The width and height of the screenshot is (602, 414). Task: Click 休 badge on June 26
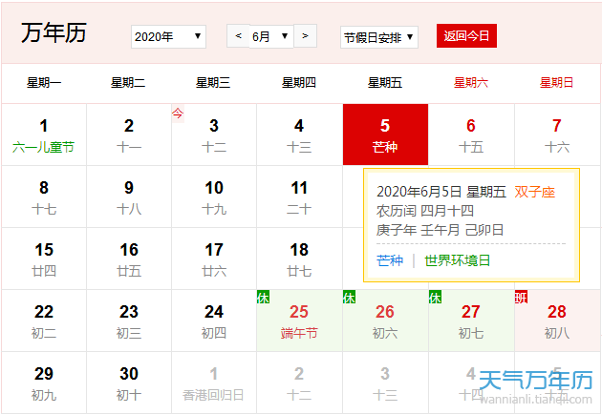[x=349, y=297]
